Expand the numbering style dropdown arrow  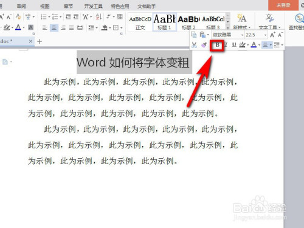pos(60,17)
